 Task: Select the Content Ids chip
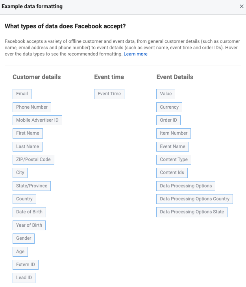pos(172,173)
